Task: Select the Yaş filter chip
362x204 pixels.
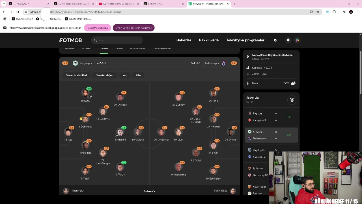Action: point(124,75)
